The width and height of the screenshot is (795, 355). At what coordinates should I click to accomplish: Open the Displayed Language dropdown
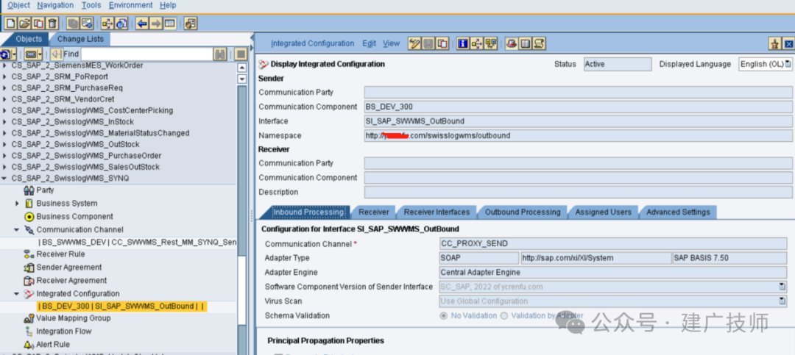788,65
